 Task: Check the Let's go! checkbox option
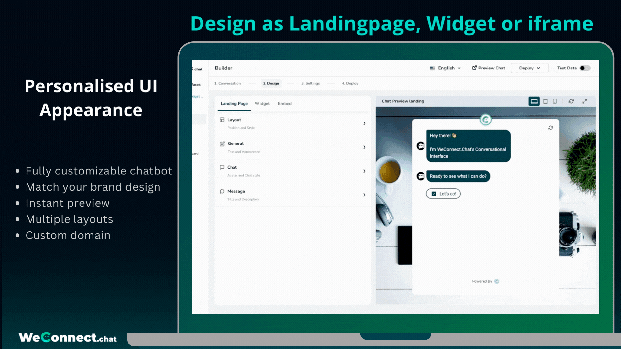pyautogui.click(x=434, y=194)
